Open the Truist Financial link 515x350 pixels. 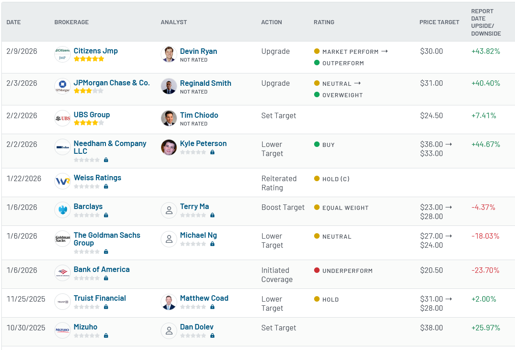pos(100,298)
